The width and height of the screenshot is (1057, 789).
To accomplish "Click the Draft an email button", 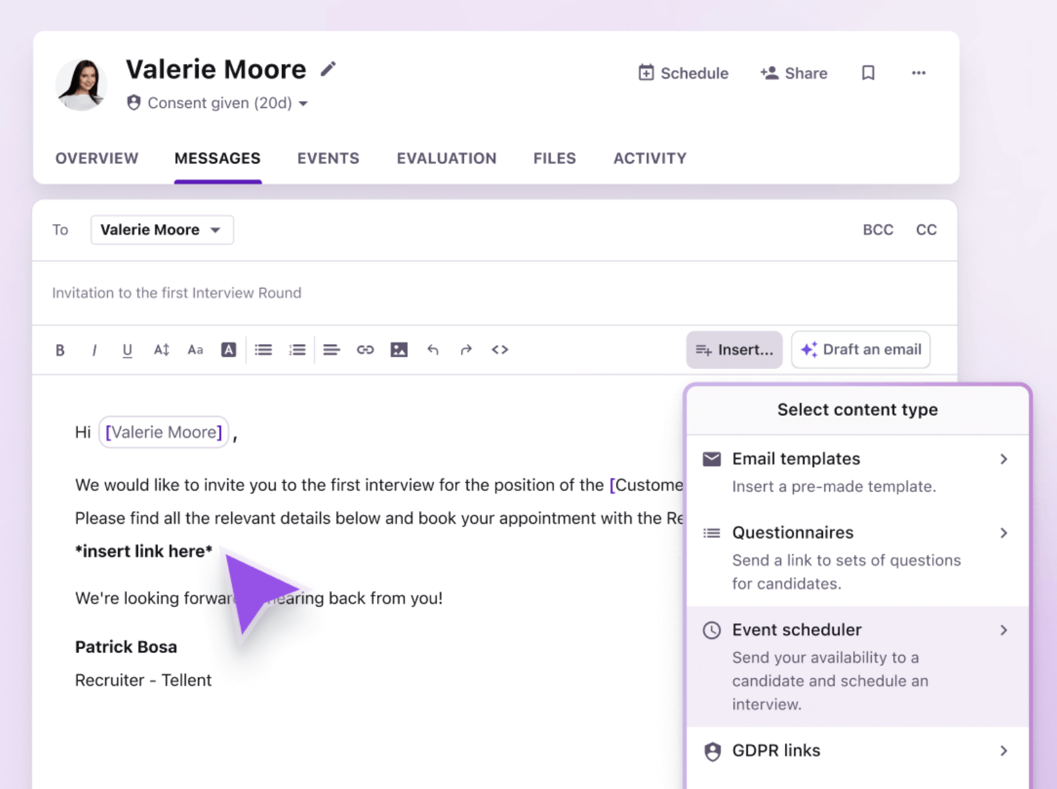I will click(860, 350).
